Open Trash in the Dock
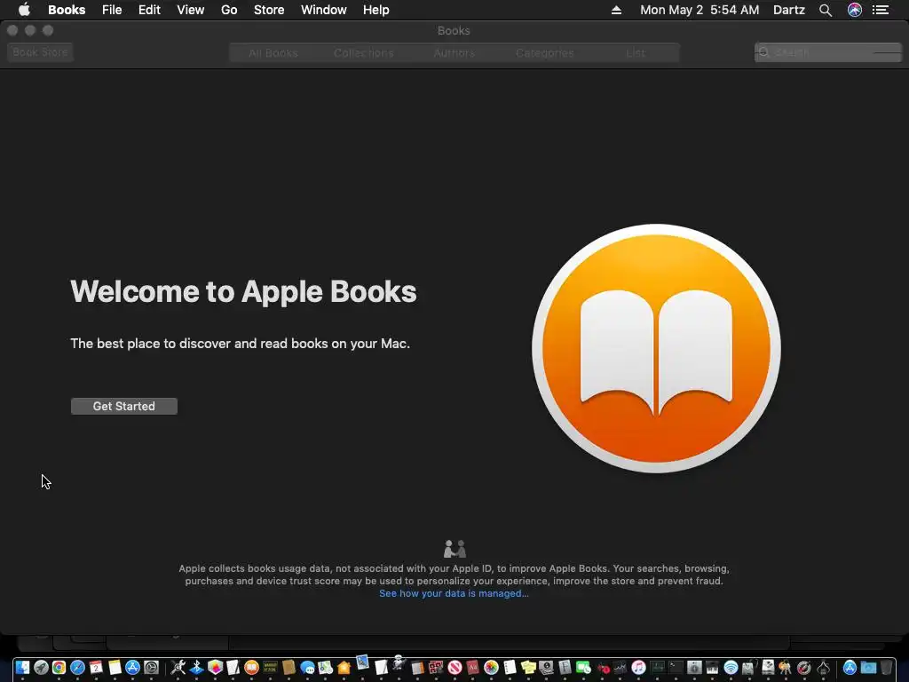The height and width of the screenshot is (682, 909). pos(886,668)
